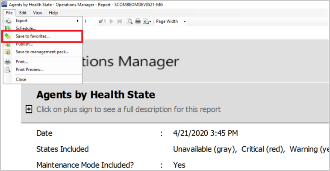Choose Save to management pack...
Screen dimensions: 330x171
coord(43,52)
